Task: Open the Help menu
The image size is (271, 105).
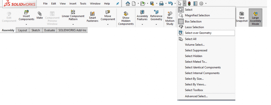Action: (107, 4)
